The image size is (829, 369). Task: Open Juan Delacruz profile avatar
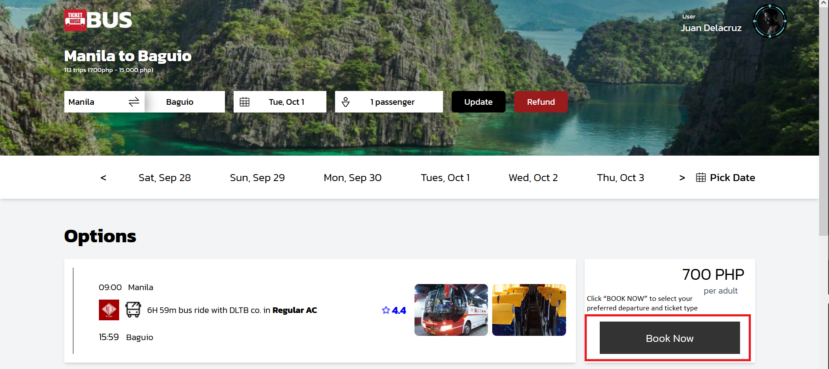tap(769, 21)
